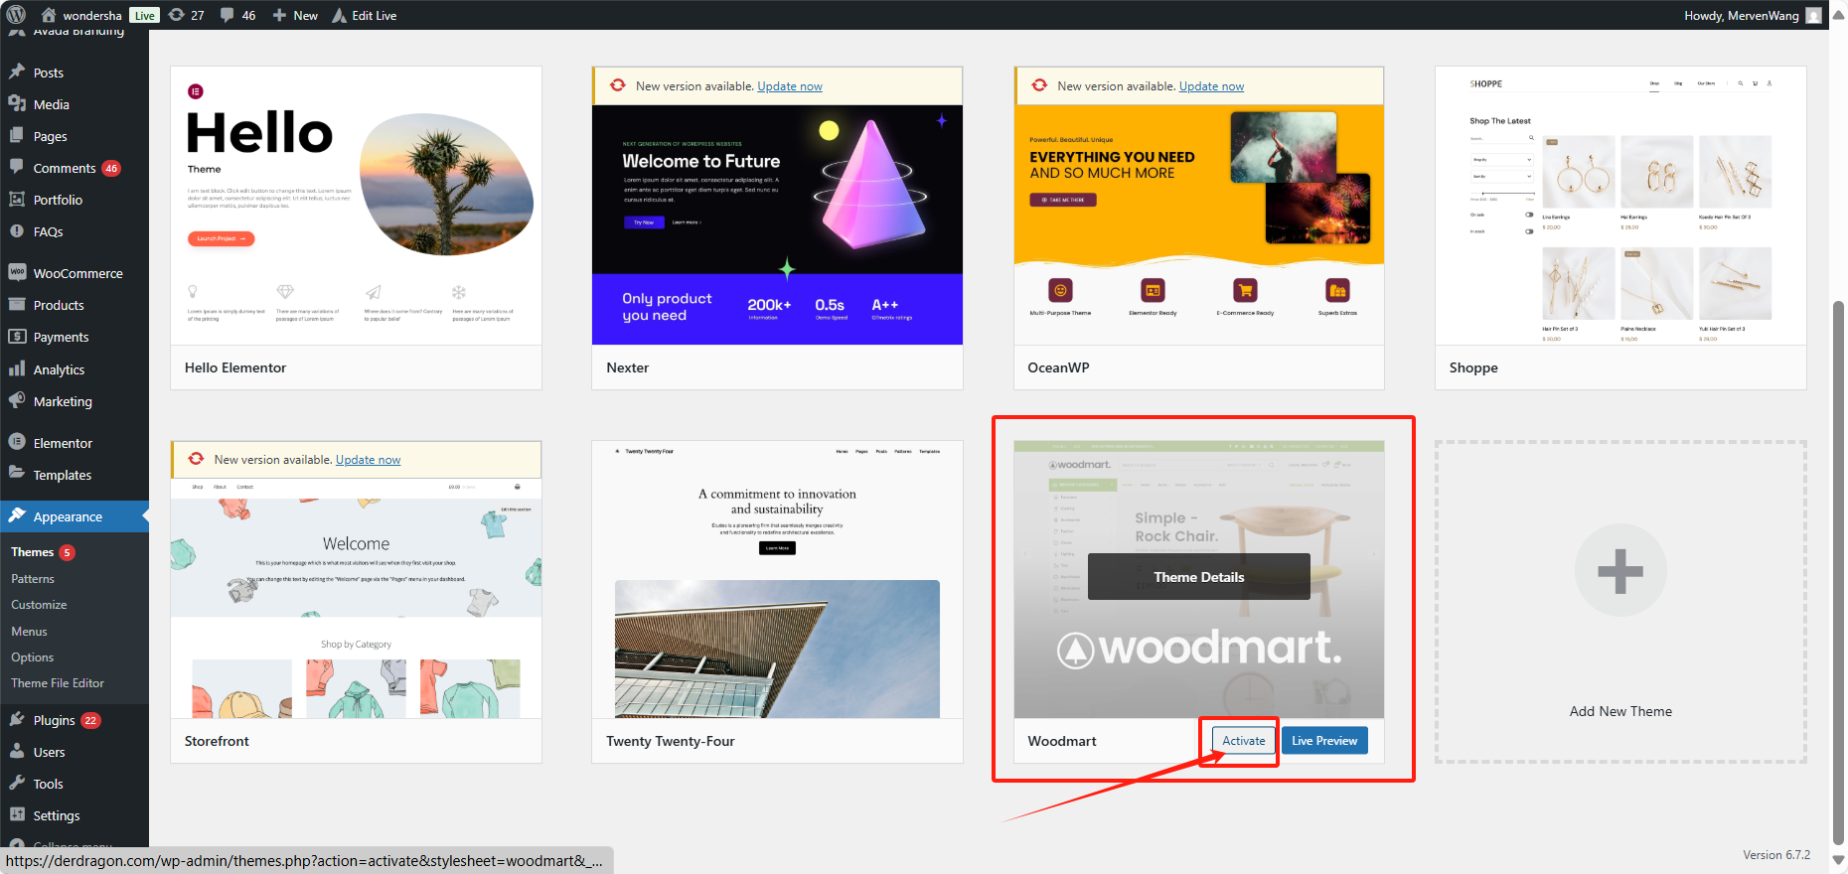Click the WooCommerce icon in sidebar
Viewport: 1848px width, 874px height.
pyautogui.click(x=17, y=272)
